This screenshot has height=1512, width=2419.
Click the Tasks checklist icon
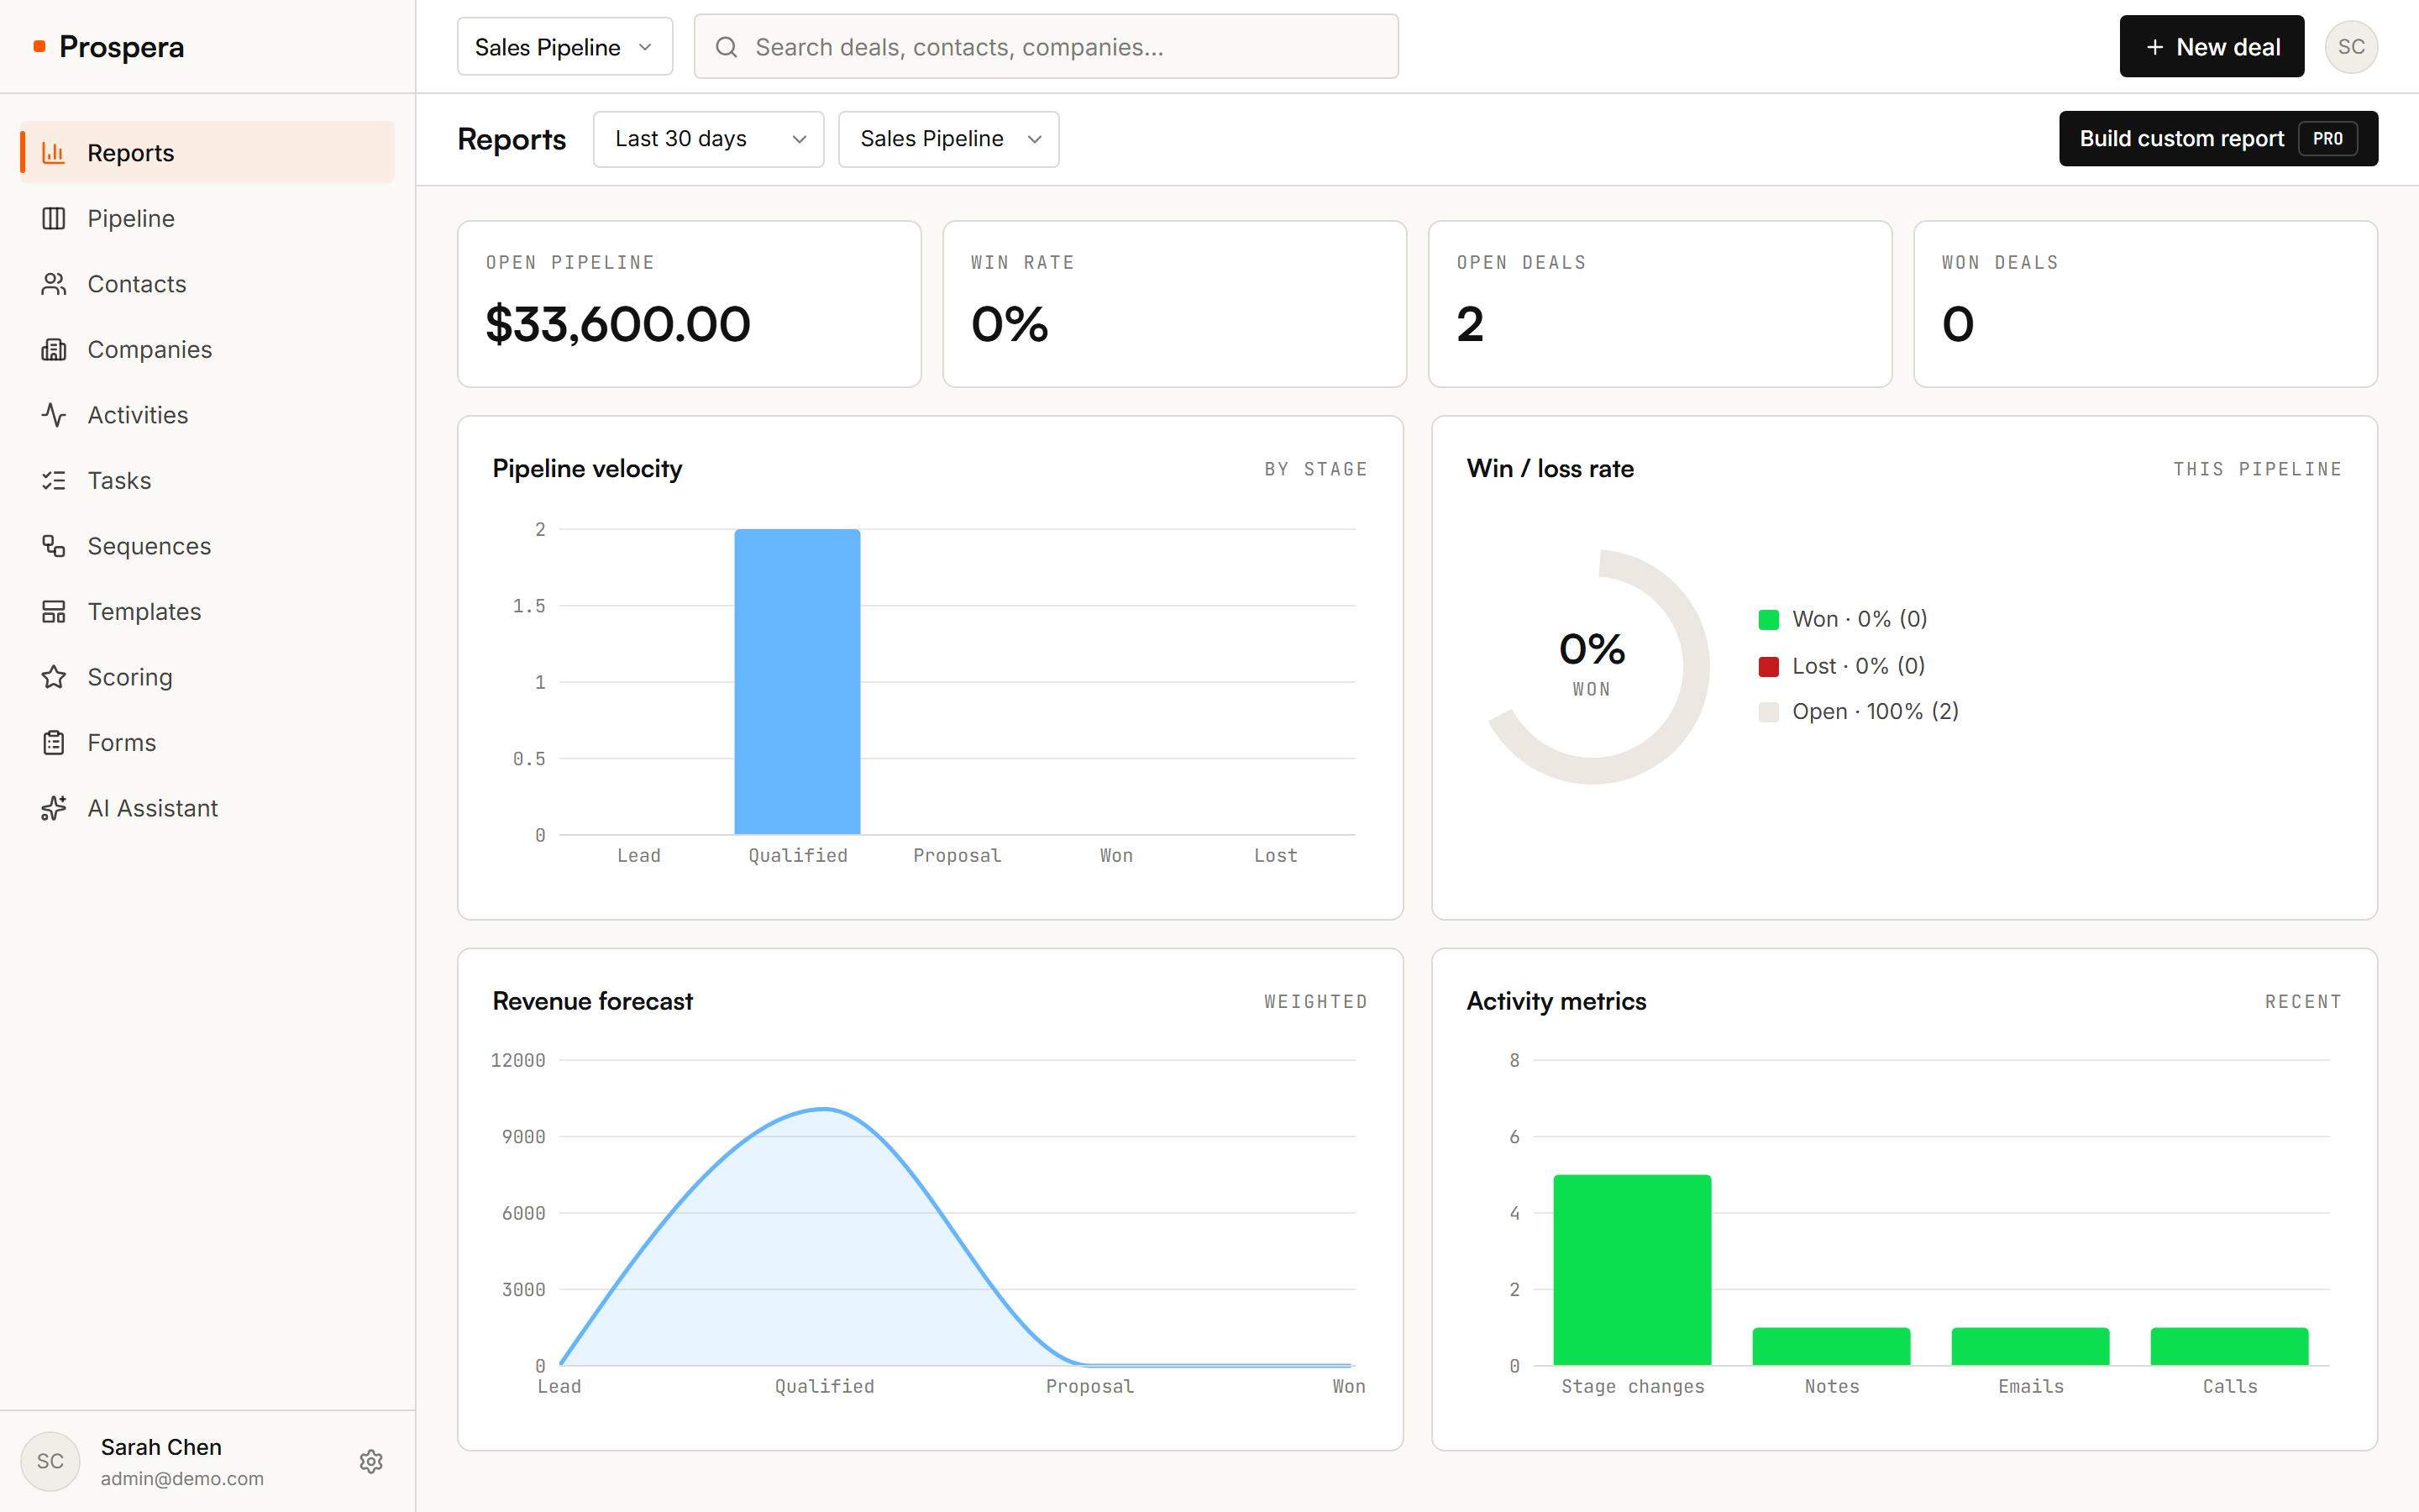click(x=54, y=480)
